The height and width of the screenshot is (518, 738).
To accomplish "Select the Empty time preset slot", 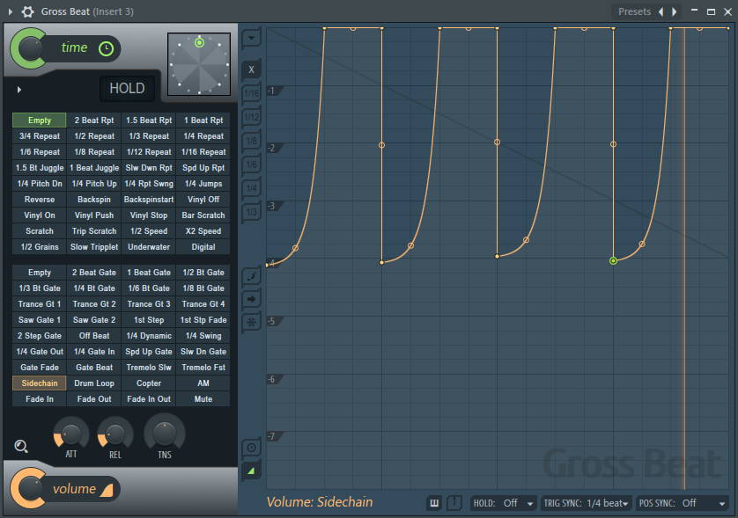I will pyautogui.click(x=40, y=120).
